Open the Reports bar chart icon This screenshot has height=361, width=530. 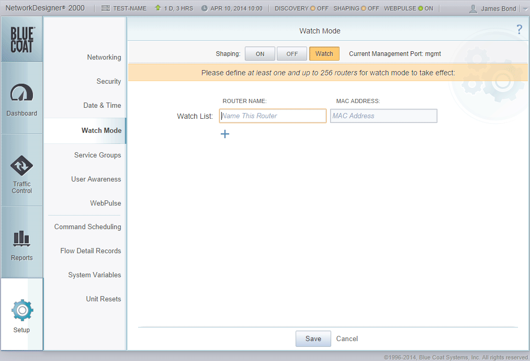pyautogui.click(x=21, y=238)
